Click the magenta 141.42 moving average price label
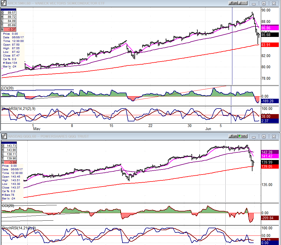 270,156
